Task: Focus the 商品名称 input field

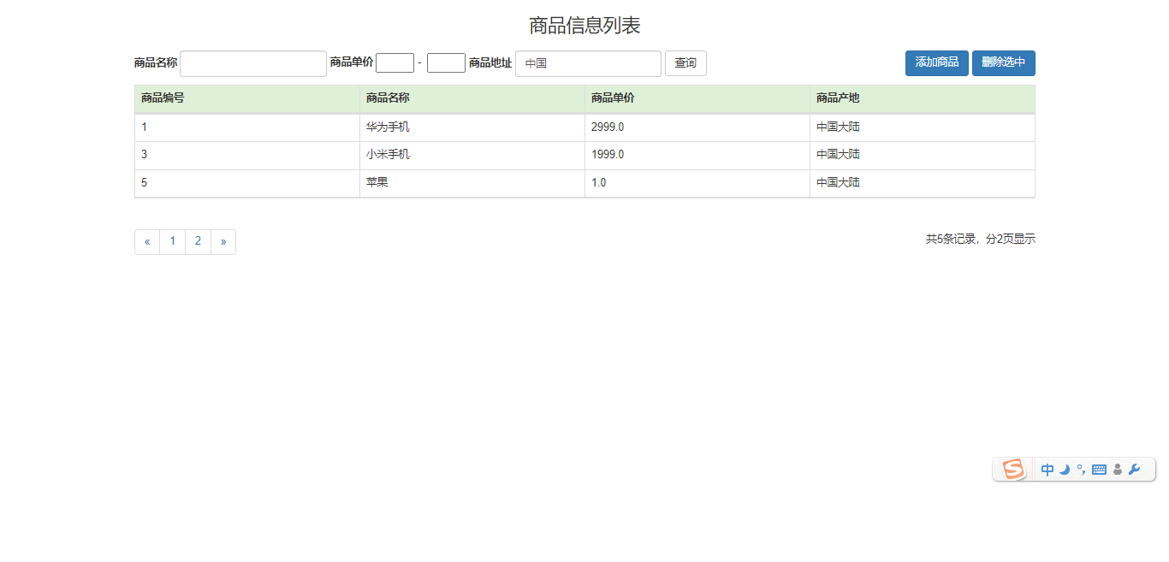Action: (x=253, y=63)
